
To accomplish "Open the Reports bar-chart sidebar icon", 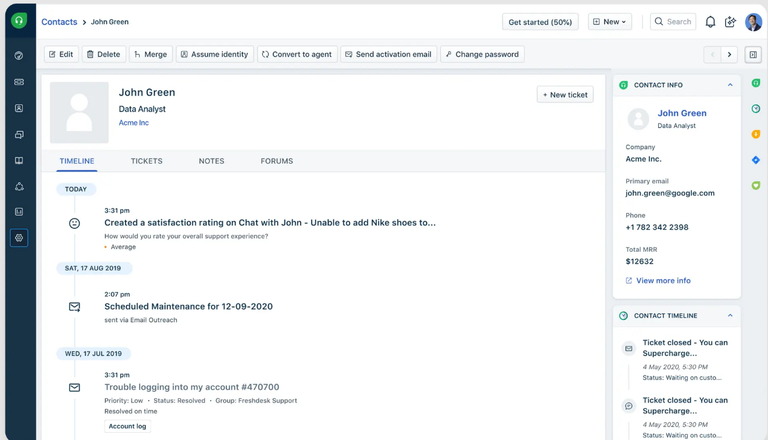I will (19, 212).
